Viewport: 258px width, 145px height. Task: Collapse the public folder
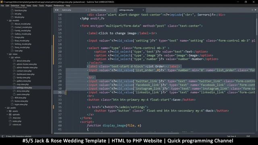click(5, 108)
